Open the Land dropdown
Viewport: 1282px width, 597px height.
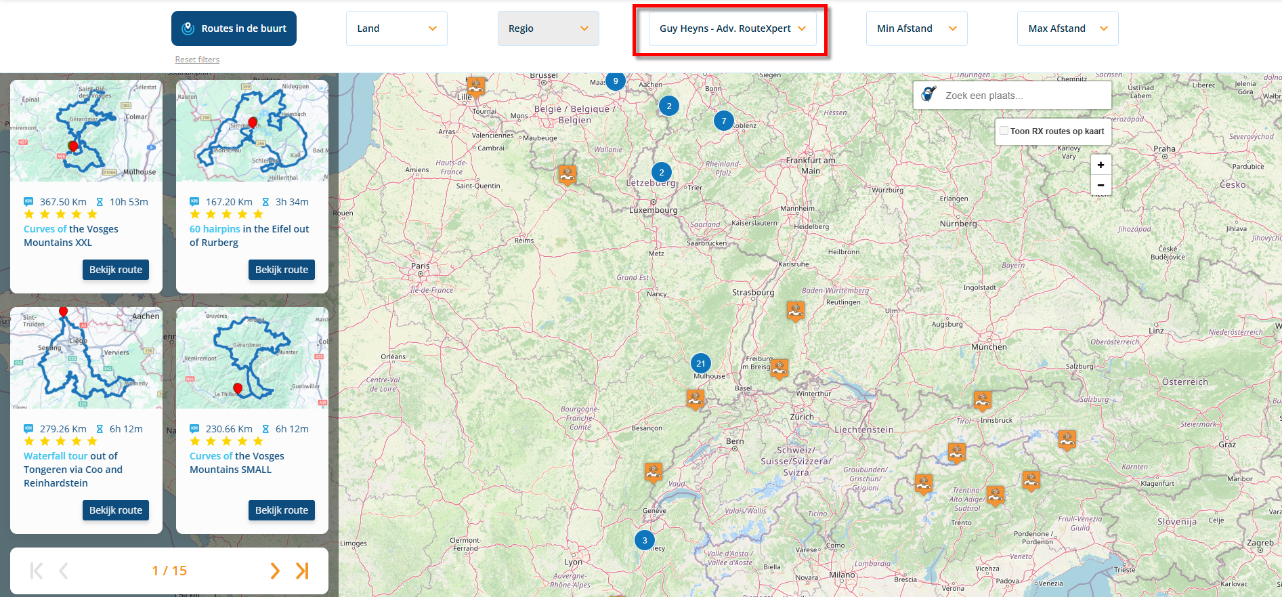click(397, 28)
